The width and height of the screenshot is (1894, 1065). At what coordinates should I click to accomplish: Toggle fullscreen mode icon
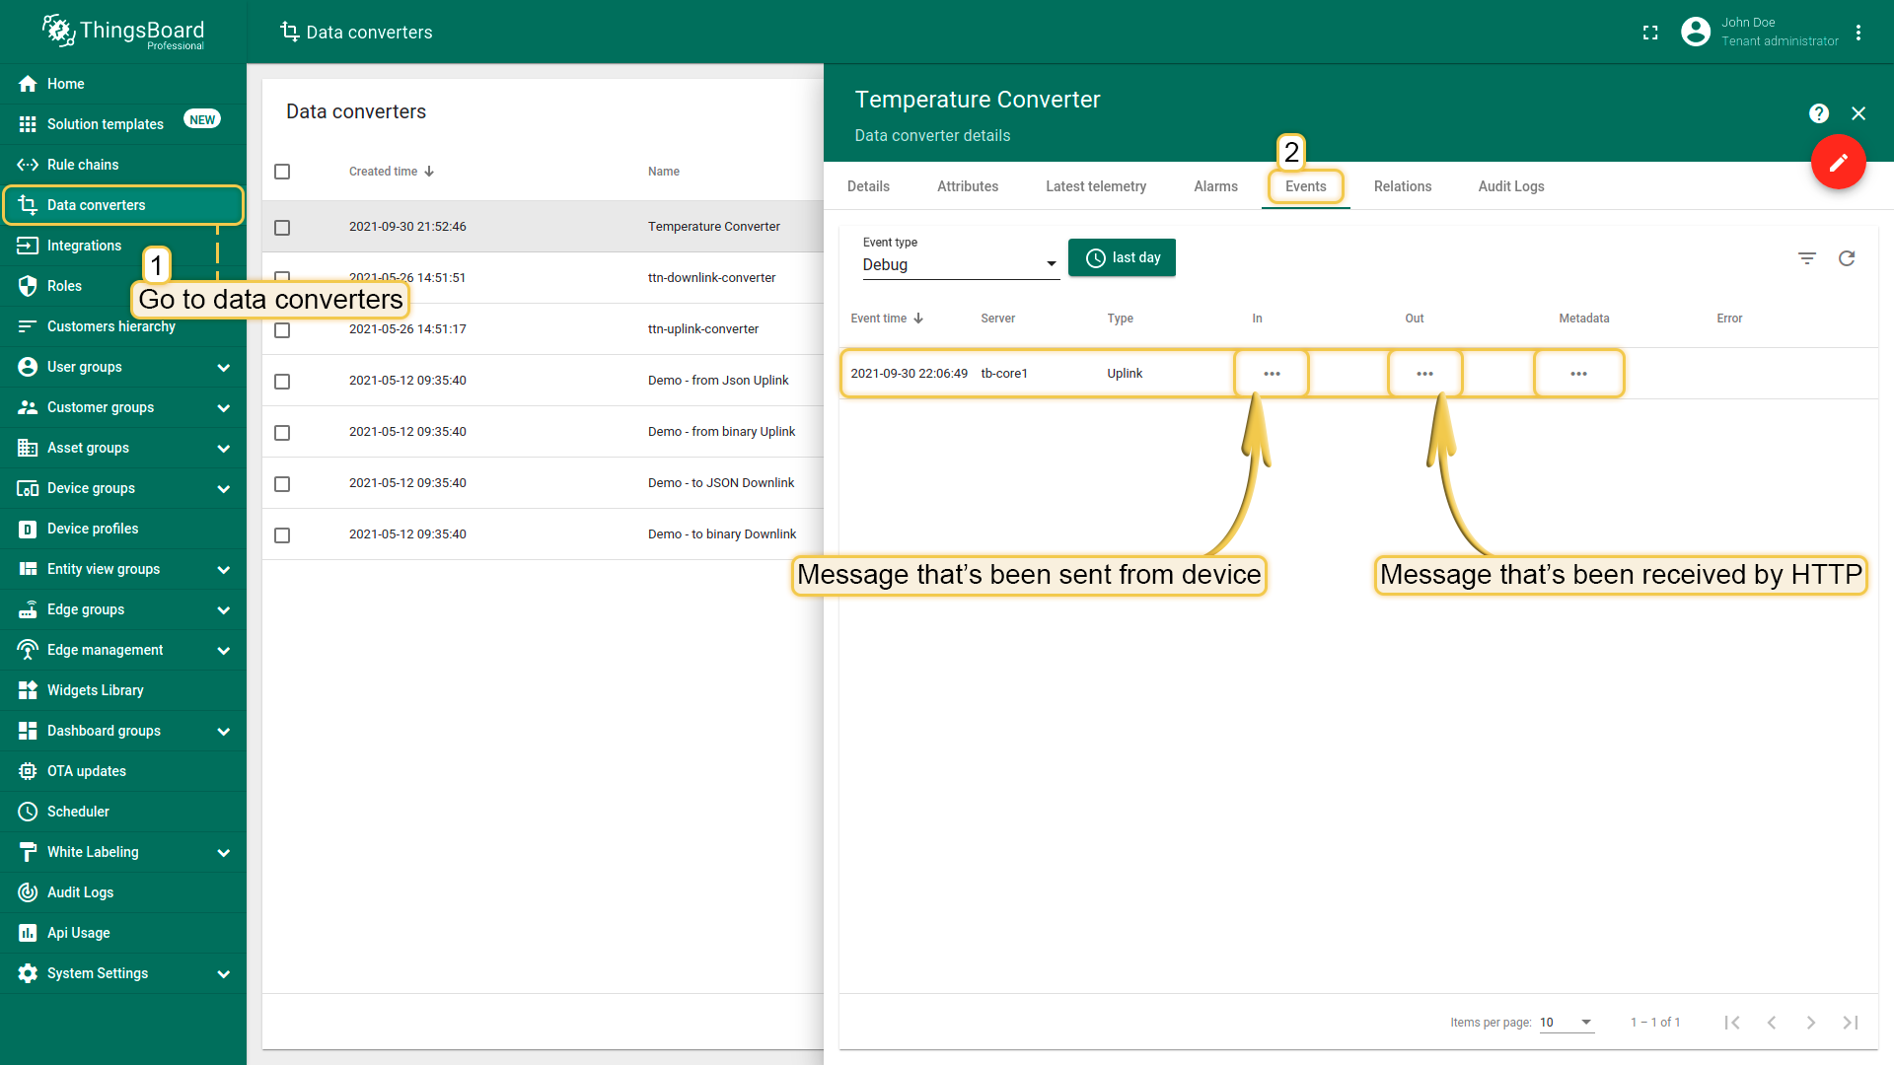coord(1650,33)
